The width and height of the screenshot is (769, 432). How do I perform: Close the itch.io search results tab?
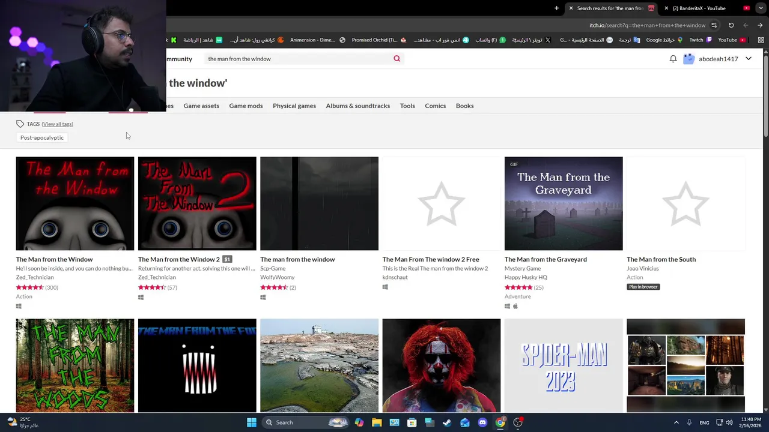pos(571,8)
